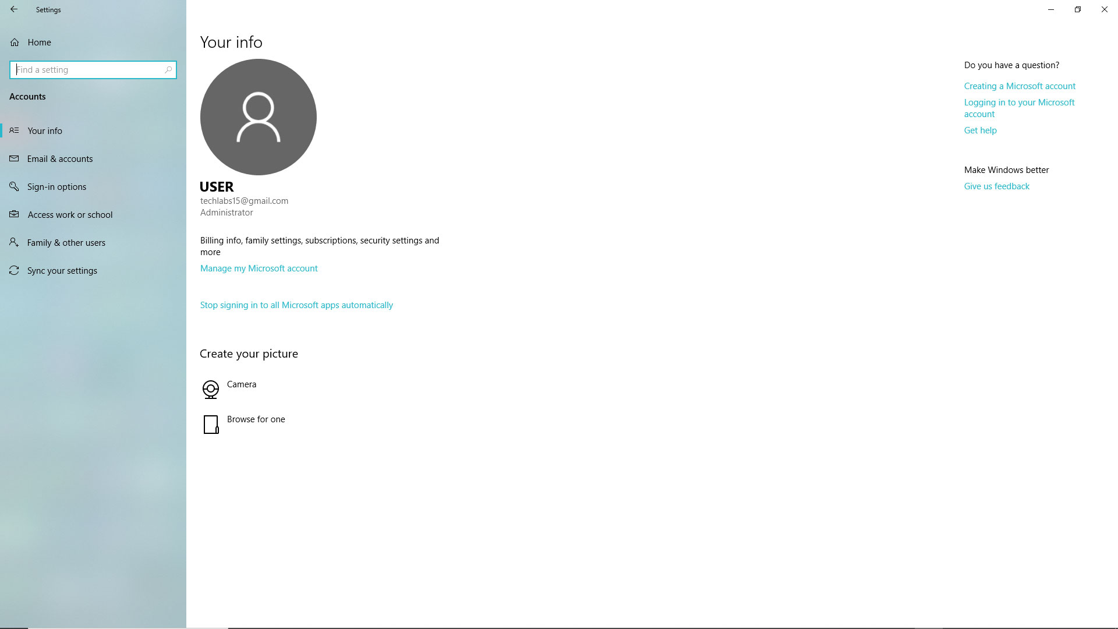Click the back arrow in Settings
The image size is (1118, 629).
pyautogui.click(x=14, y=9)
